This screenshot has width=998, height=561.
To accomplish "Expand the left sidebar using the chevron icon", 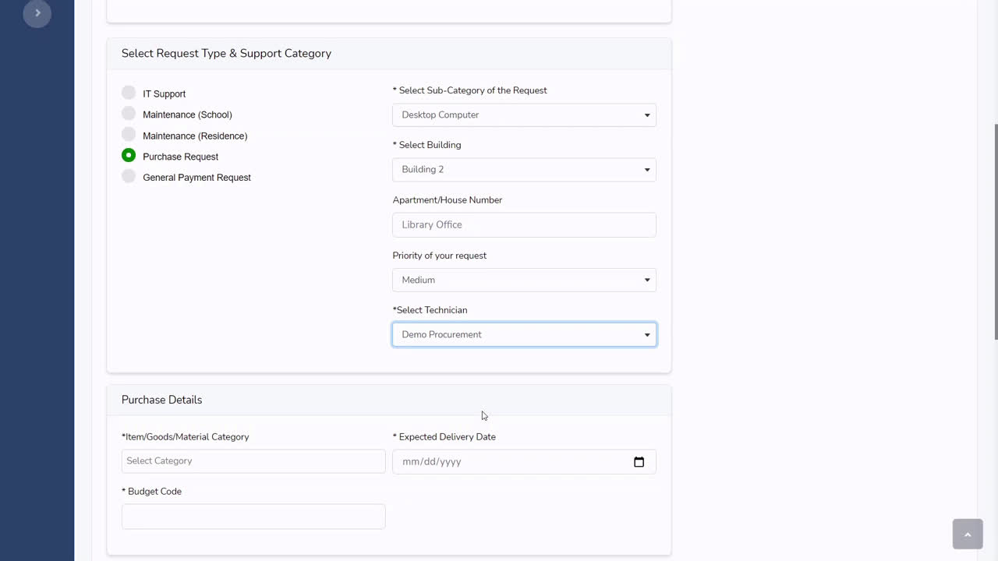I will [x=37, y=13].
